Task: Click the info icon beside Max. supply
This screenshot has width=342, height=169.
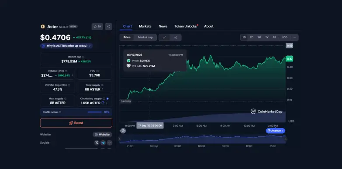Action: point(65,98)
